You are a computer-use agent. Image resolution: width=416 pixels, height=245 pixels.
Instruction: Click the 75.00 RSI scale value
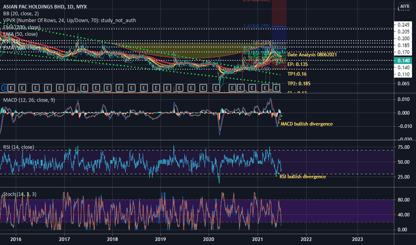point(403,147)
